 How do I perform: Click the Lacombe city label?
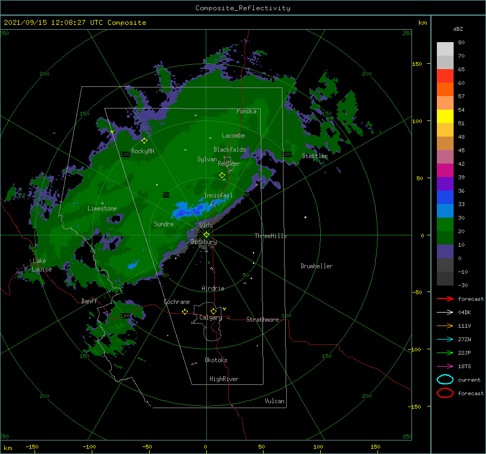(x=233, y=135)
